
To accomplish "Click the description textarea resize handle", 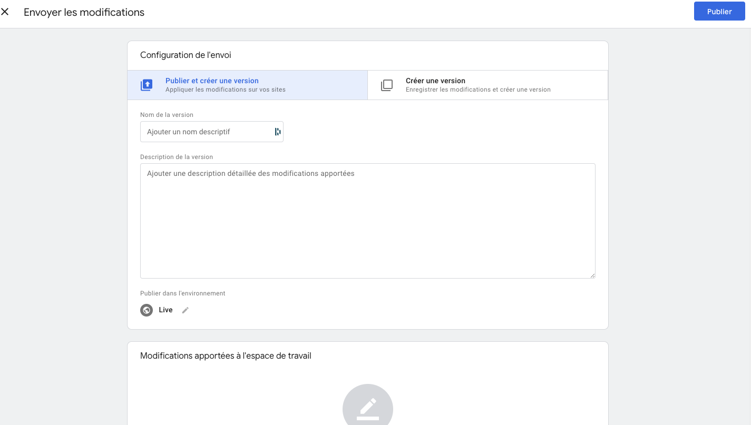I will 592,275.
